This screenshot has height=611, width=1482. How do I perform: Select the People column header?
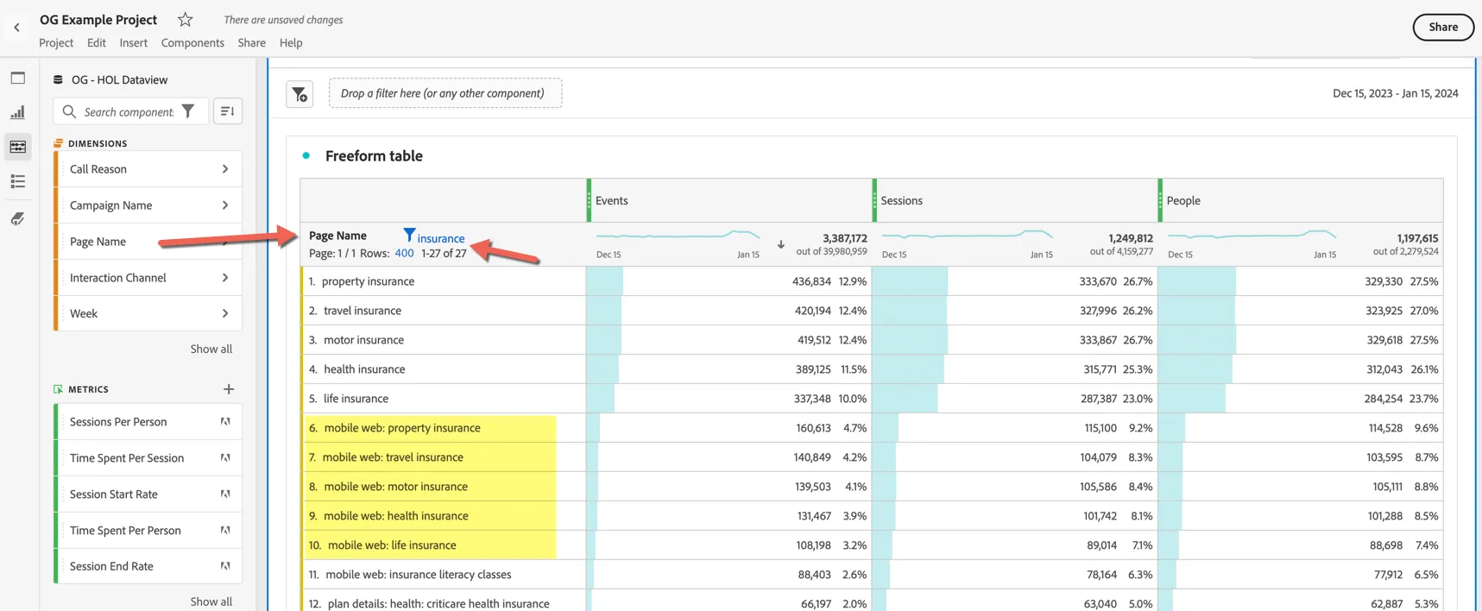pos(1301,201)
